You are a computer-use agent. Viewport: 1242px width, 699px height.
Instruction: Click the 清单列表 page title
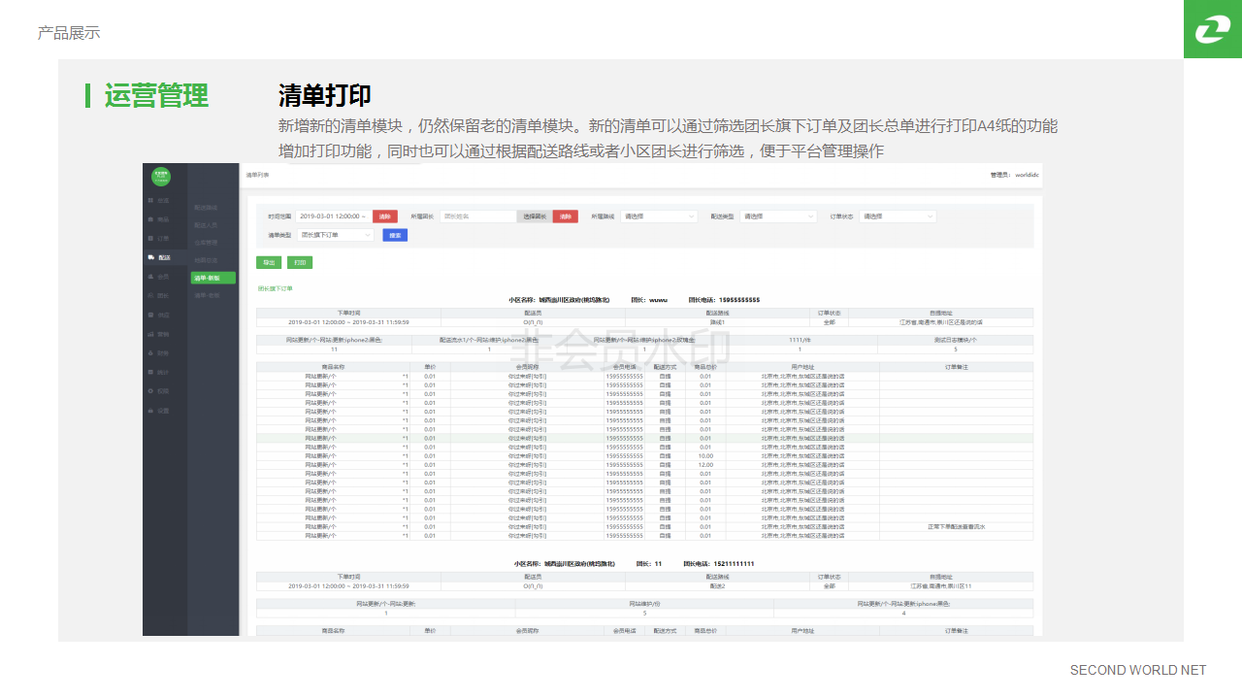(x=257, y=175)
